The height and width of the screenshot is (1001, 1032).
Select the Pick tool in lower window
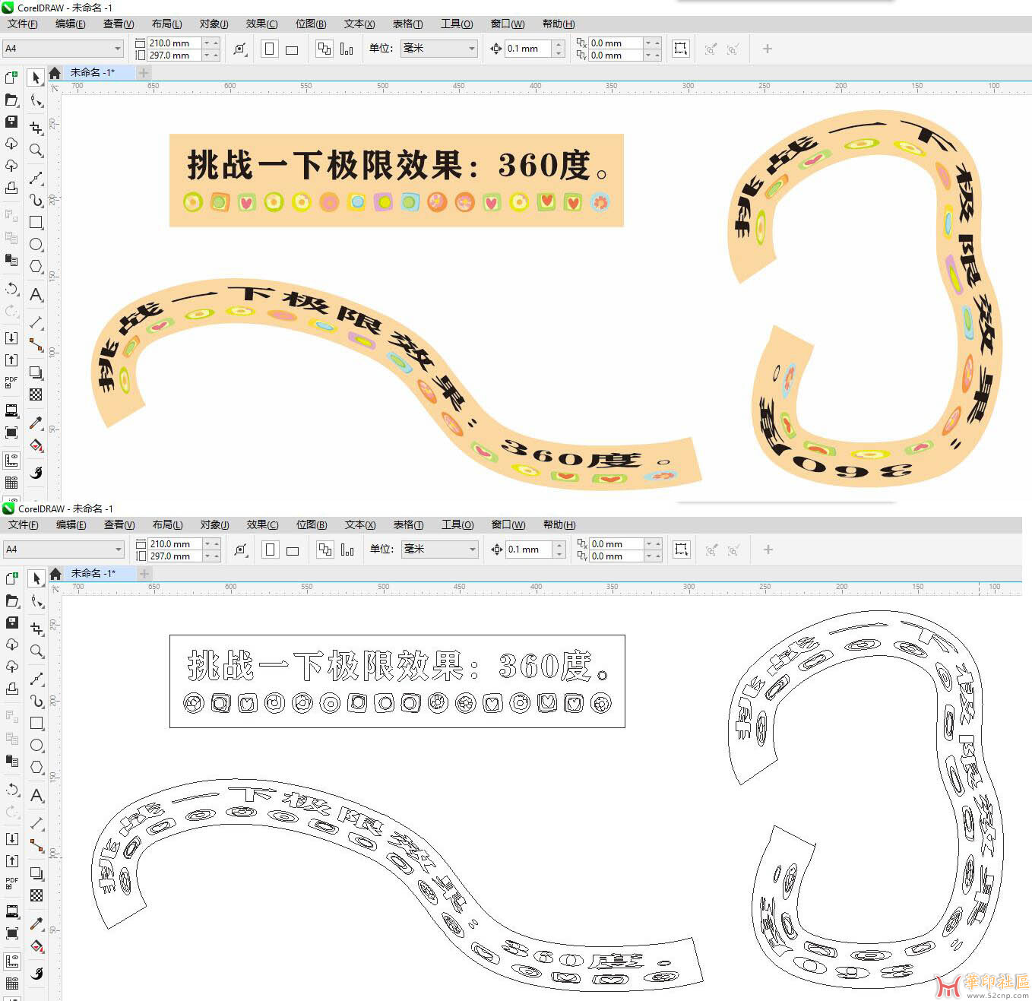pyautogui.click(x=36, y=578)
